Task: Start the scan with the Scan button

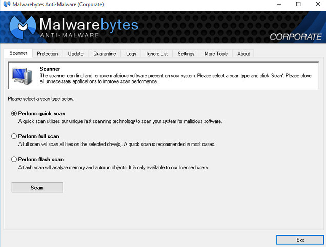Action: tap(37, 188)
